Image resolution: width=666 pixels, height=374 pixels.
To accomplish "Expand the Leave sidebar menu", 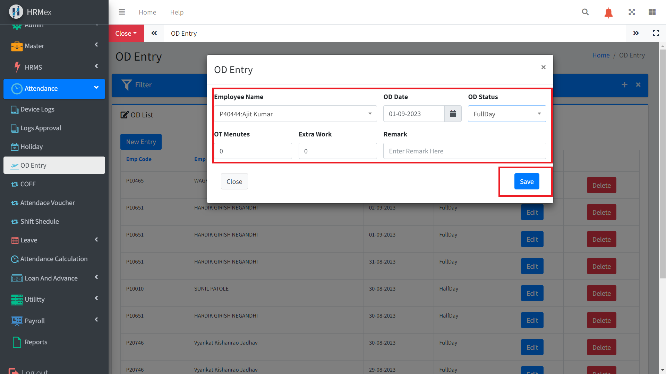I will [x=54, y=240].
